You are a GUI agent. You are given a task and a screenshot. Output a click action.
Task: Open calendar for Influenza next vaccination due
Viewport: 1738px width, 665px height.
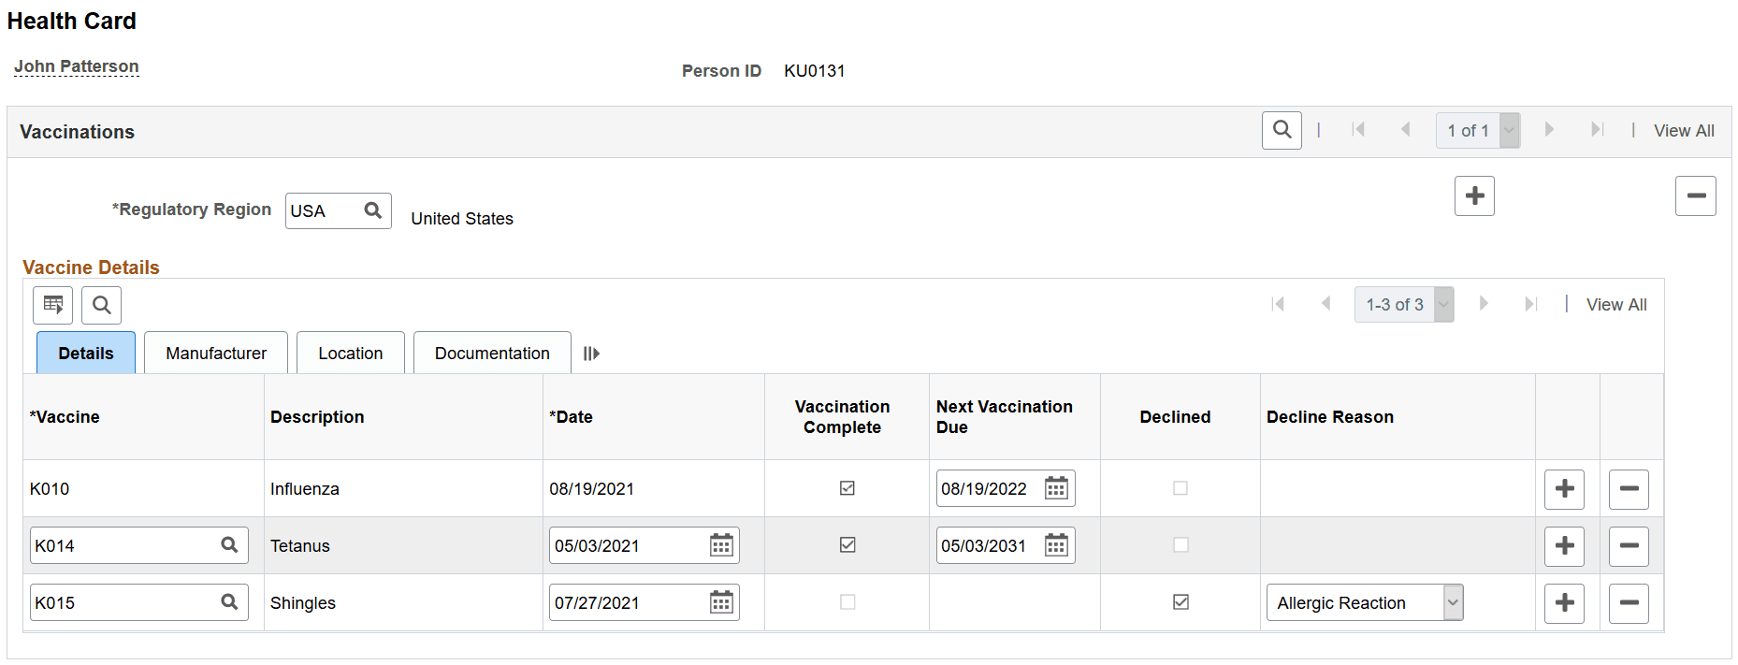(1056, 488)
